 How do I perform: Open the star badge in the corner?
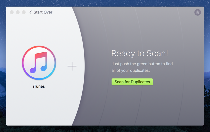[198, 12]
